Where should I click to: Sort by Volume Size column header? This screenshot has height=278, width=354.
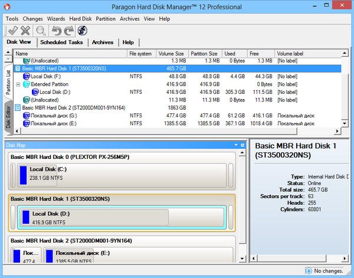[172, 54]
